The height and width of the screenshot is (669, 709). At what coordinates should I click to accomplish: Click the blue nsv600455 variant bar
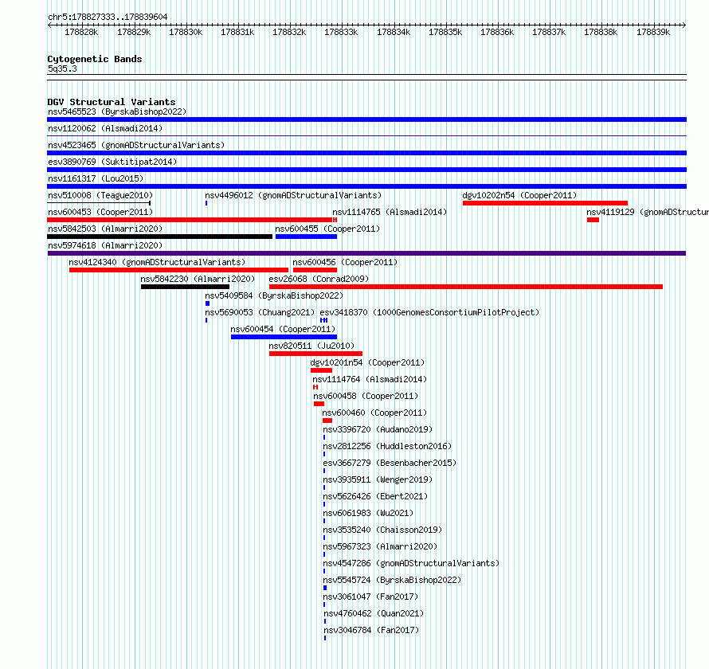pos(306,237)
